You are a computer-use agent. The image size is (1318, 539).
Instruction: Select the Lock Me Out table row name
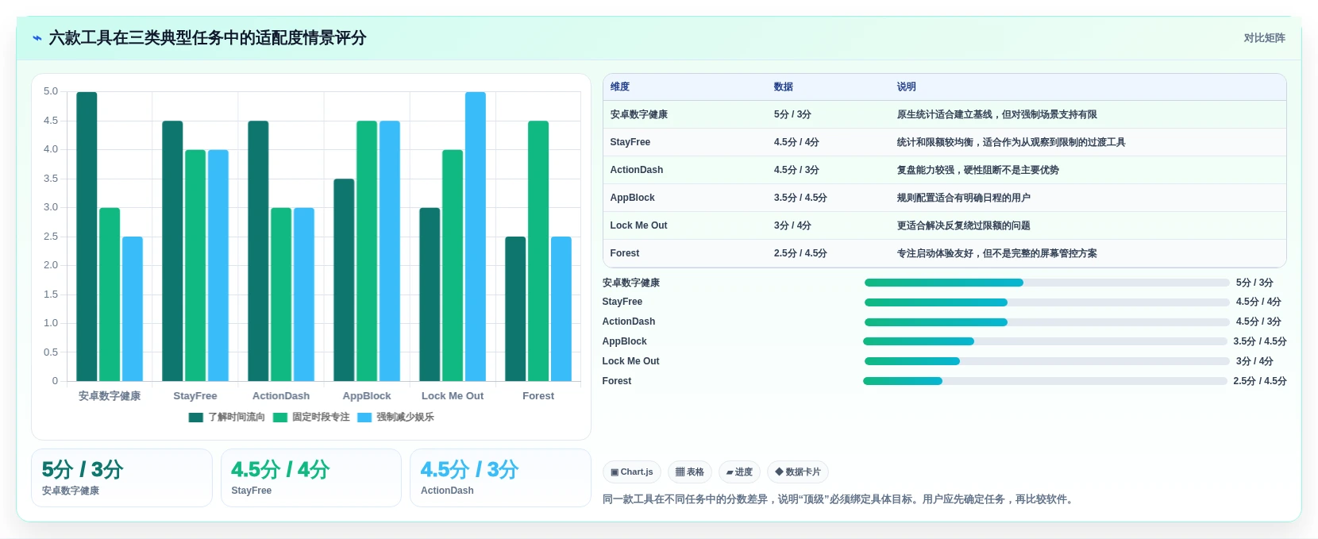pyautogui.click(x=638, y=225)
